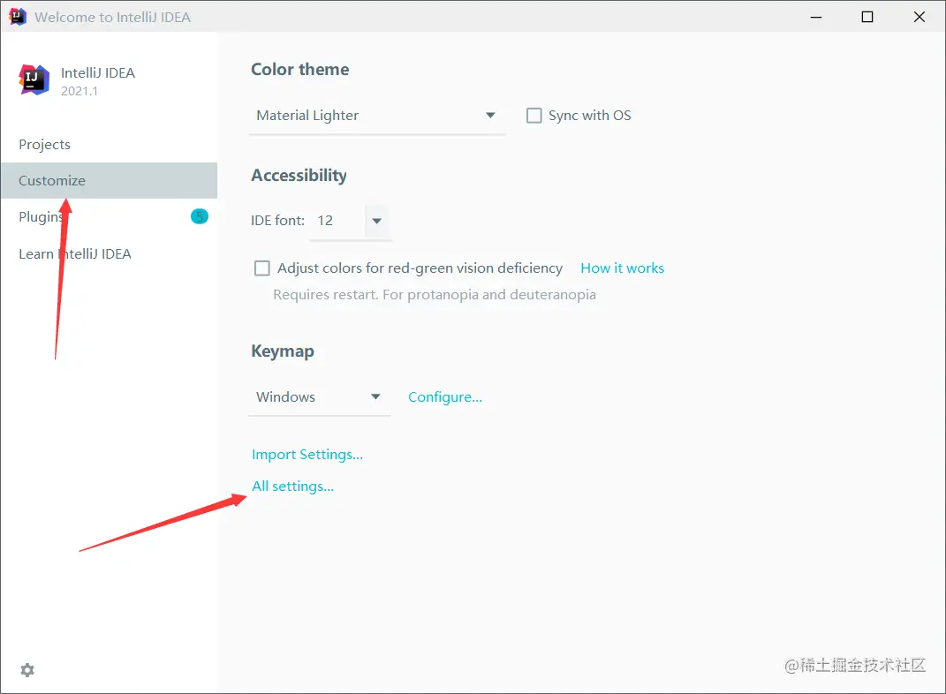
Task: Open the How it works link
Action: coord(622,268)
